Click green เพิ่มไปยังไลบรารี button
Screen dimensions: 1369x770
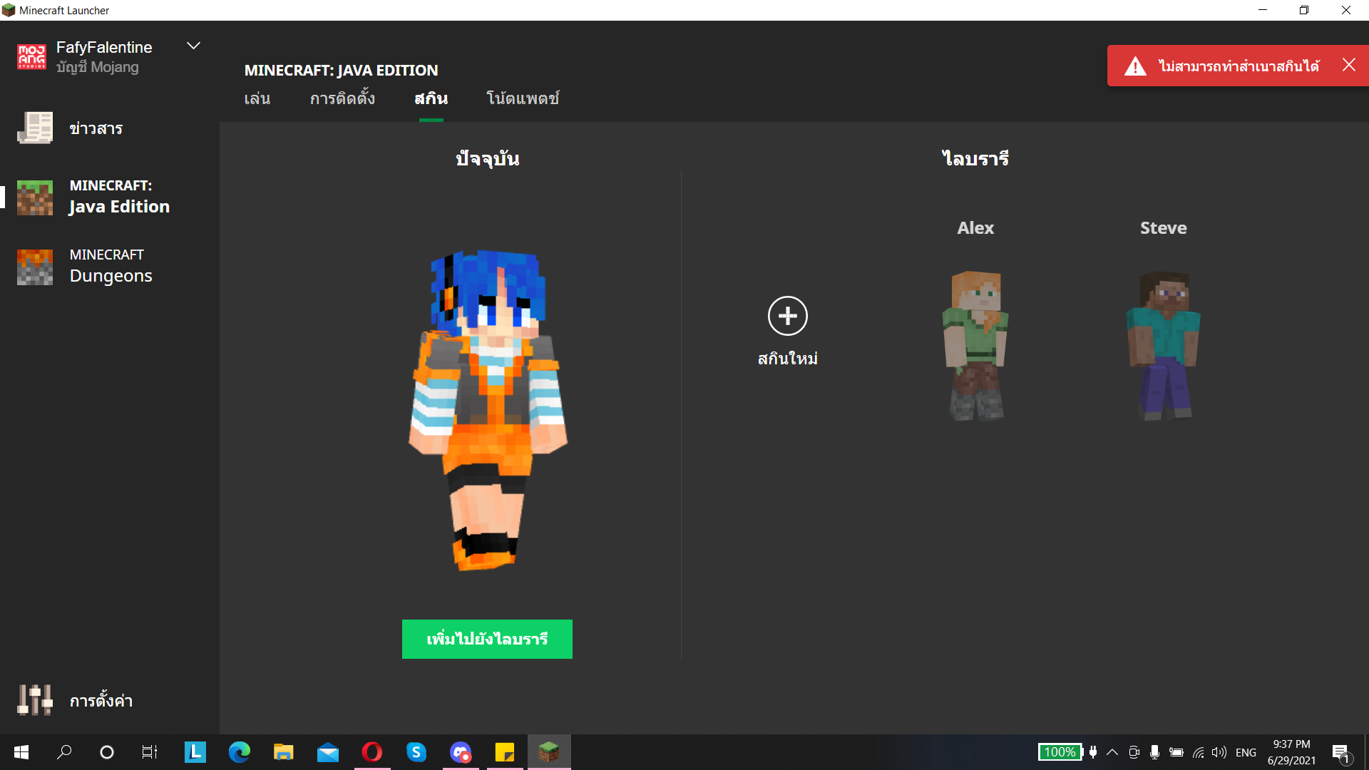[x=487, y=639]
